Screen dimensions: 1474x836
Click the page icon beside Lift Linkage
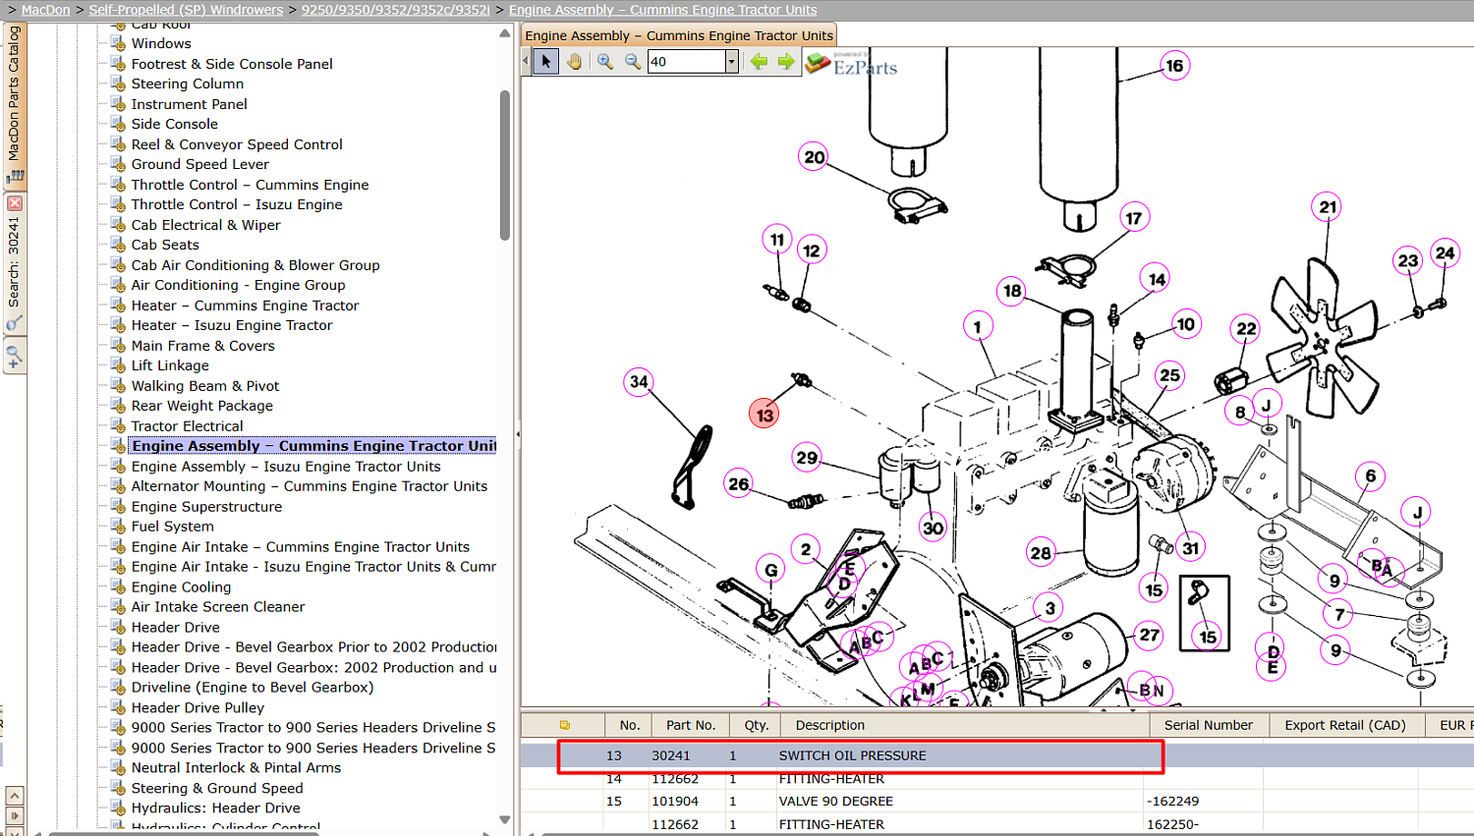(118, 365)
